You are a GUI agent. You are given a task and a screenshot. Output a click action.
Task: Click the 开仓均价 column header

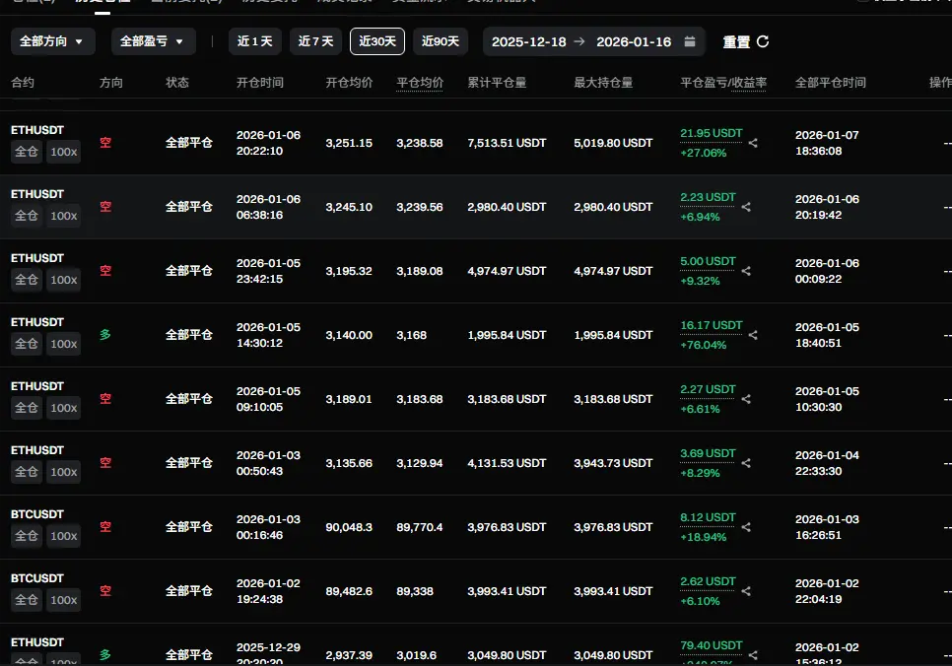349,83
